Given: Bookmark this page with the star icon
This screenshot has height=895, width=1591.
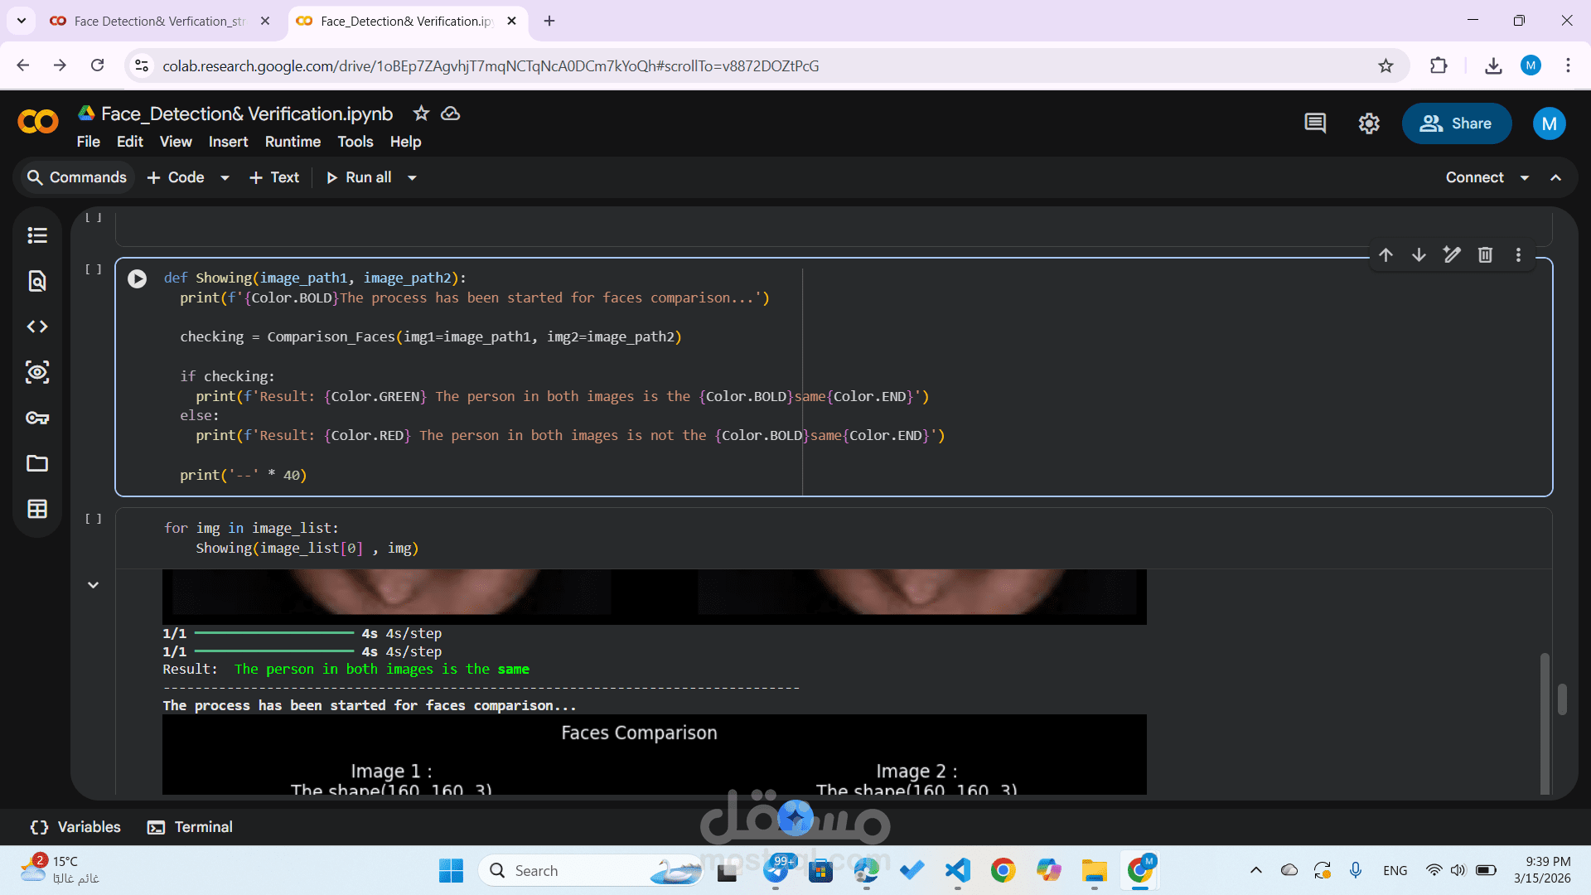Looking at the screenshot, I should (1385, 65).
